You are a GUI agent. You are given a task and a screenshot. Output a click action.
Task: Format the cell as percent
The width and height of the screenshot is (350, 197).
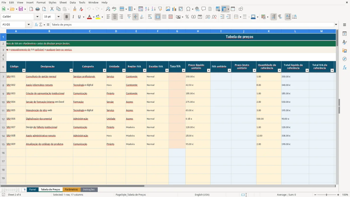pos(187,17)
